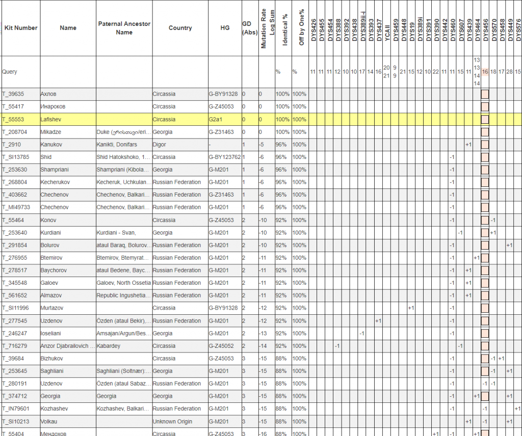
Task: Select the Paternal Ancestor Name column header
Action: 124,28
